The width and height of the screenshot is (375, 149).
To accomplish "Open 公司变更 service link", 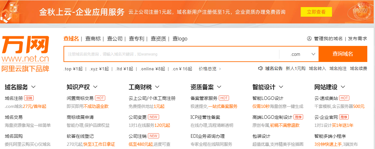I will [x=138, y=117].
